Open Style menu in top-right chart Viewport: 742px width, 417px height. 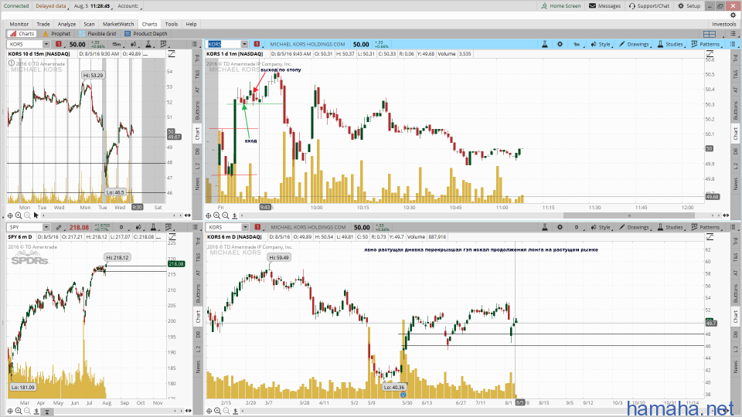pyautogui.click(x=601, y=44)
